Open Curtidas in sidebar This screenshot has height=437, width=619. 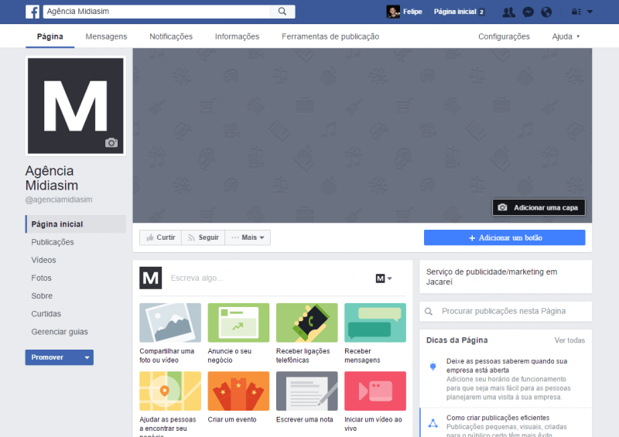(x=46, y=314)
